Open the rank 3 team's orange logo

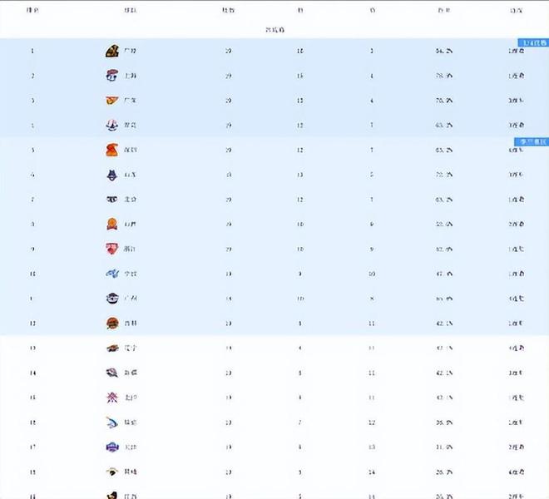(x=112, y=101)
